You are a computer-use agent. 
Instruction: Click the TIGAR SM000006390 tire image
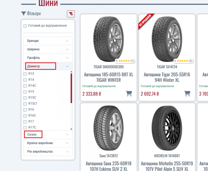108,39
